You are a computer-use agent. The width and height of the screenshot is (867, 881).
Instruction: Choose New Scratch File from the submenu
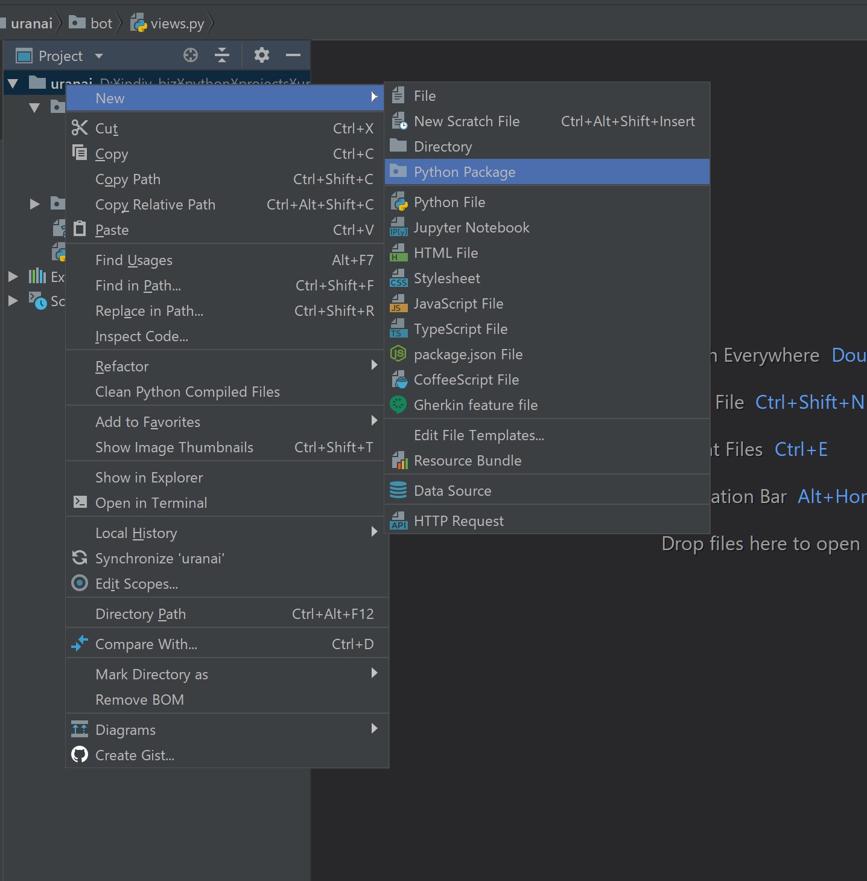466,121
